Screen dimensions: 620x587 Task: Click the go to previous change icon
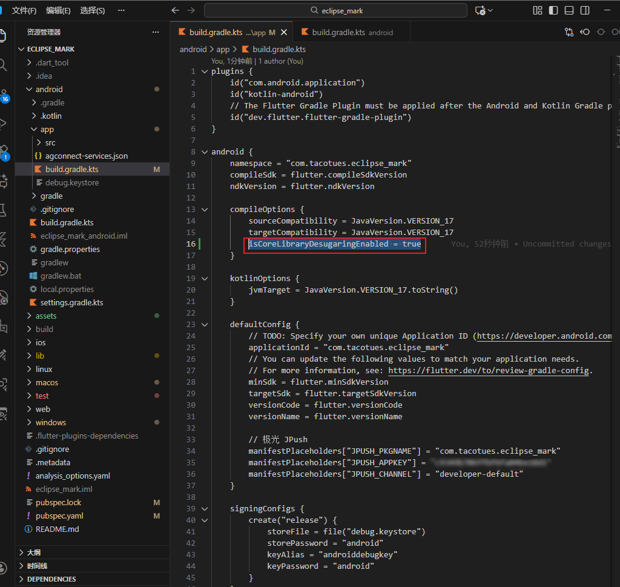coord(585,32)
